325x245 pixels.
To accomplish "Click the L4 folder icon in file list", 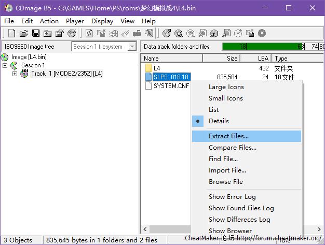I will 148,68.
